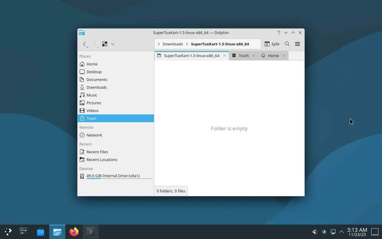Click the Dolphin file manager taskbar icon
The height and width of the screenshot is (239, 382).
point(57,232)
